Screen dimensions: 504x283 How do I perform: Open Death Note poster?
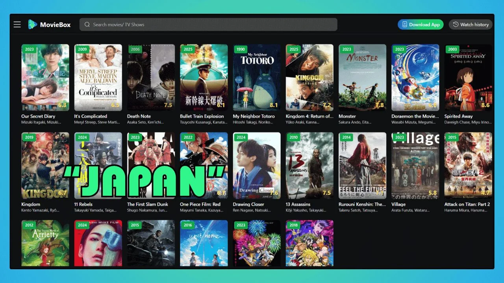[x=151, y=77]
